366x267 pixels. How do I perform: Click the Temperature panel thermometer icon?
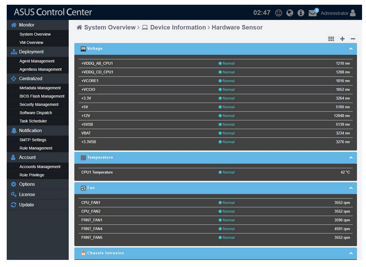pyautogui.click(x=83, y=158)
